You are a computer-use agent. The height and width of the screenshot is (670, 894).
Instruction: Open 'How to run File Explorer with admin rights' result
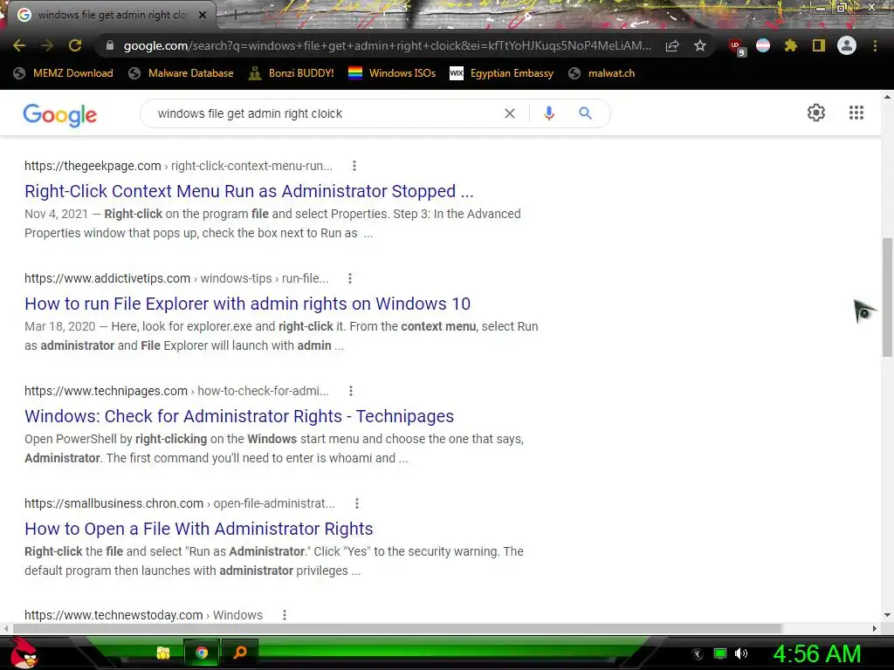(x=247, y=304)
